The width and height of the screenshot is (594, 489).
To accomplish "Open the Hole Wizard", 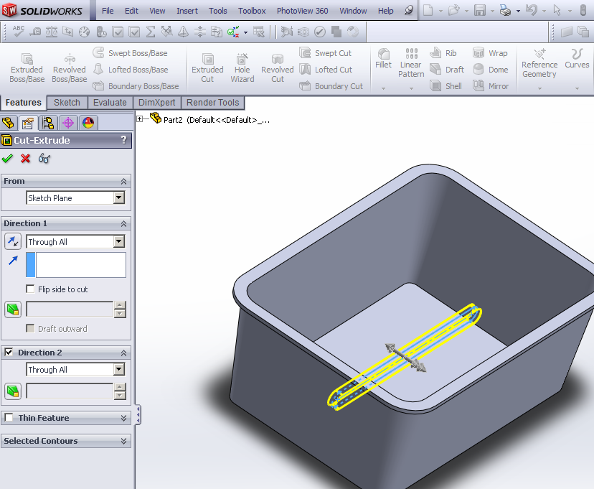I will click(x=242, y=67).
